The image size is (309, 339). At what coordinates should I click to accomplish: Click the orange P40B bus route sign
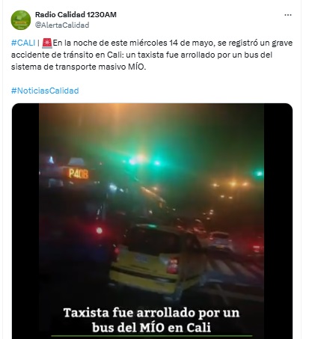point(79,174)
